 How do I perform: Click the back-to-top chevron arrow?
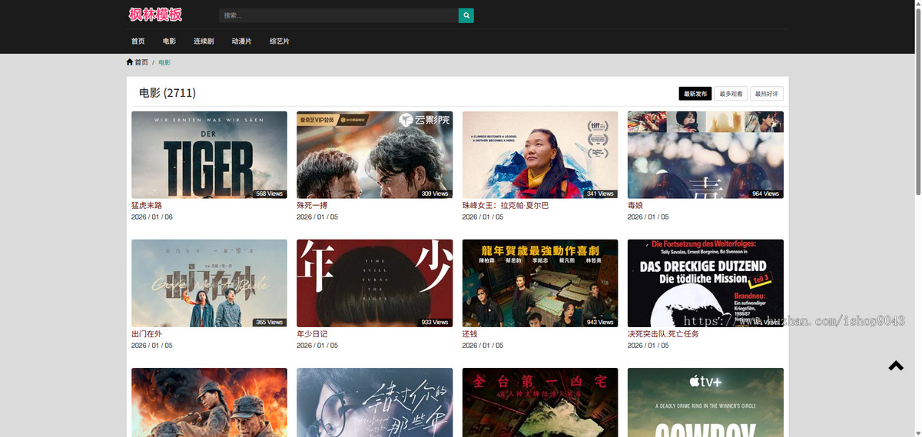(896, 366)
